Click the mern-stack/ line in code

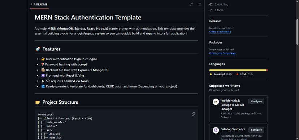tap(46, 114)
